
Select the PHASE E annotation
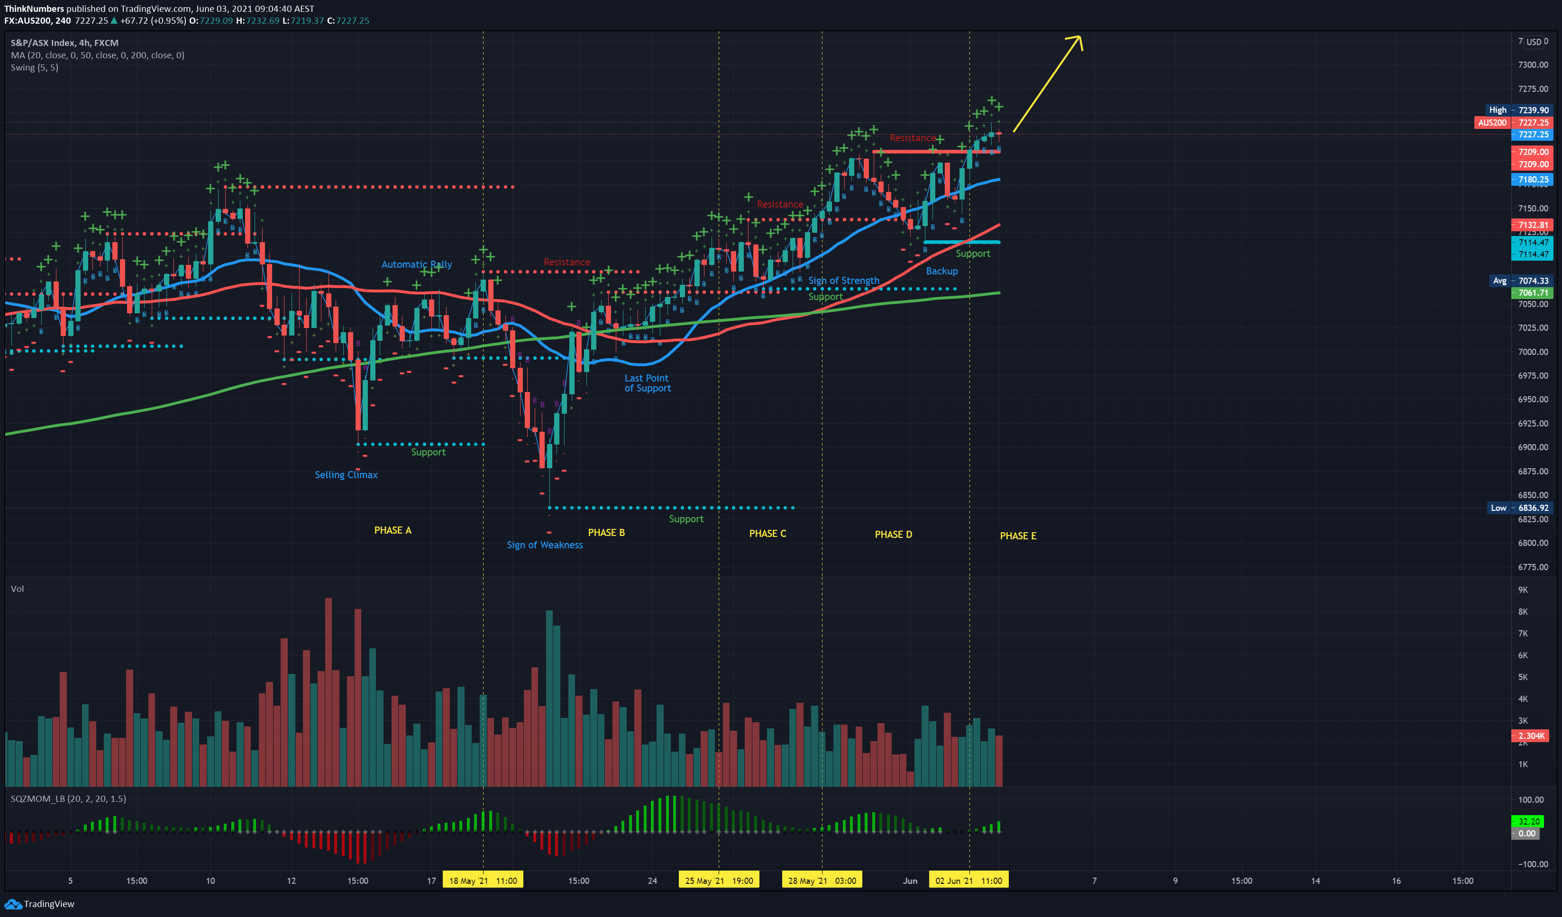click(1018, 536)
